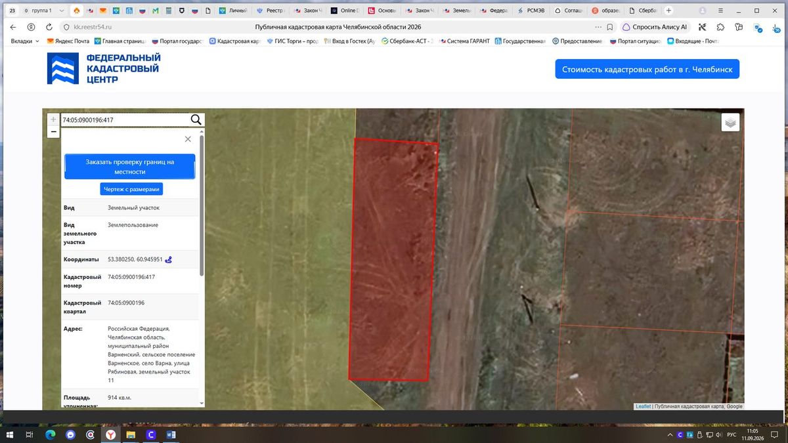The image size is (788, 443).
Task: Open the map layers switcher
Action: pos(730,122)
